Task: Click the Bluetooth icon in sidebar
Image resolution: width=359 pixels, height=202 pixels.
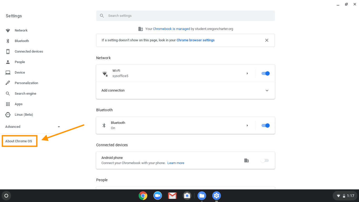Action: (8, 41)
